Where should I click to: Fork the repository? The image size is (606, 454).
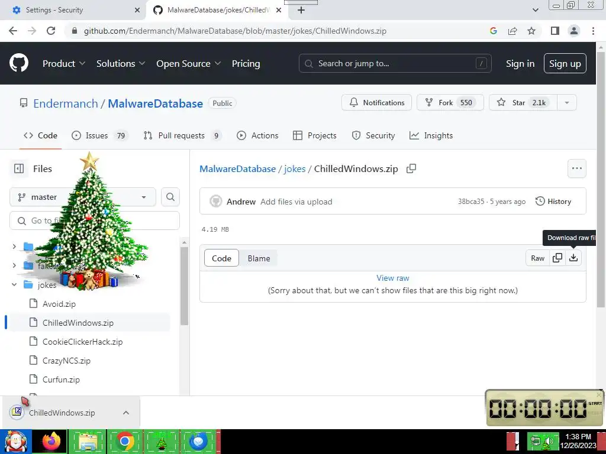click(450, 103)
